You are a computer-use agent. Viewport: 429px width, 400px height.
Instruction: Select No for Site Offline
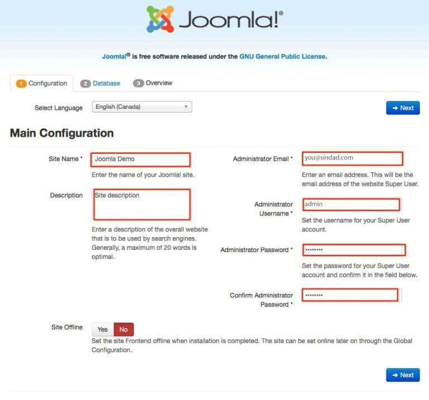click(x=123, y=330)
